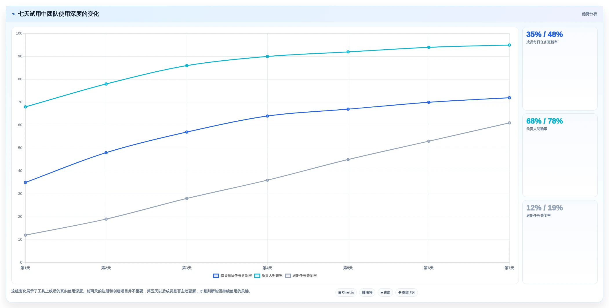Click 负责人明确率 caption in the stat card

[537, 129]
